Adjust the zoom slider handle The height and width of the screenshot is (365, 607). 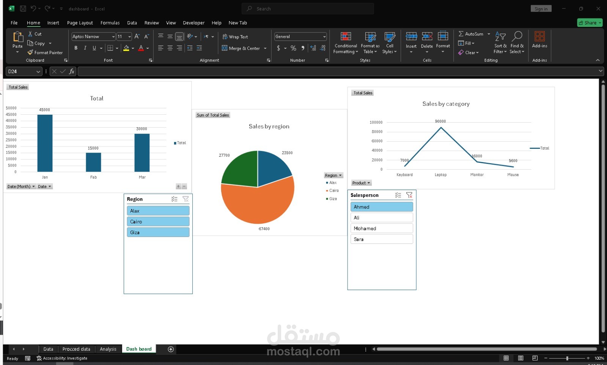pyautogui.click(x=567, y=358)
